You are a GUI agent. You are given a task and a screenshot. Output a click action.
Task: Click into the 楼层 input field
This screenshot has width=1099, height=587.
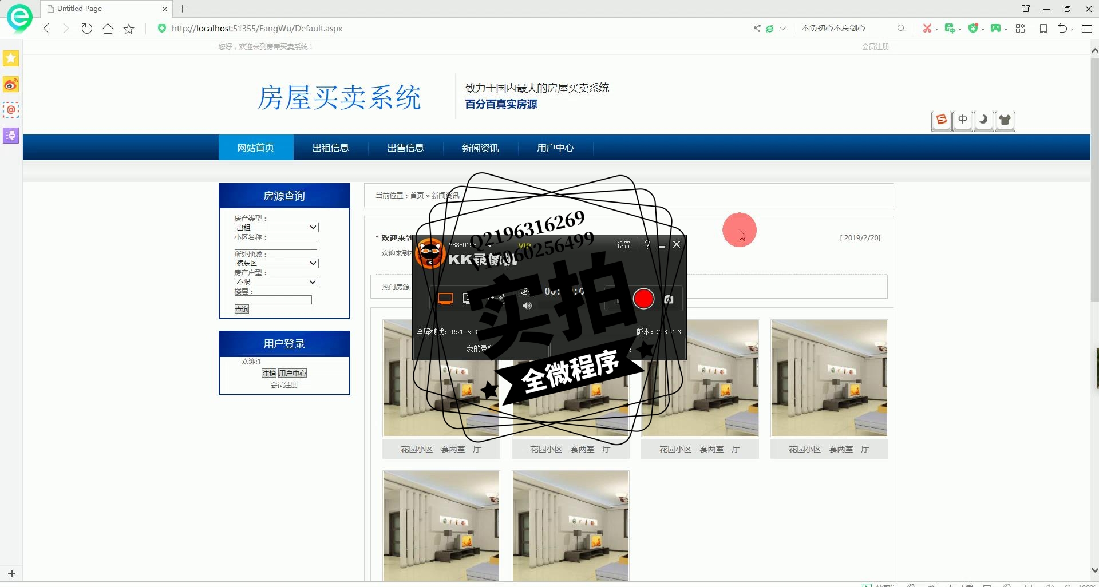(273, 300)
